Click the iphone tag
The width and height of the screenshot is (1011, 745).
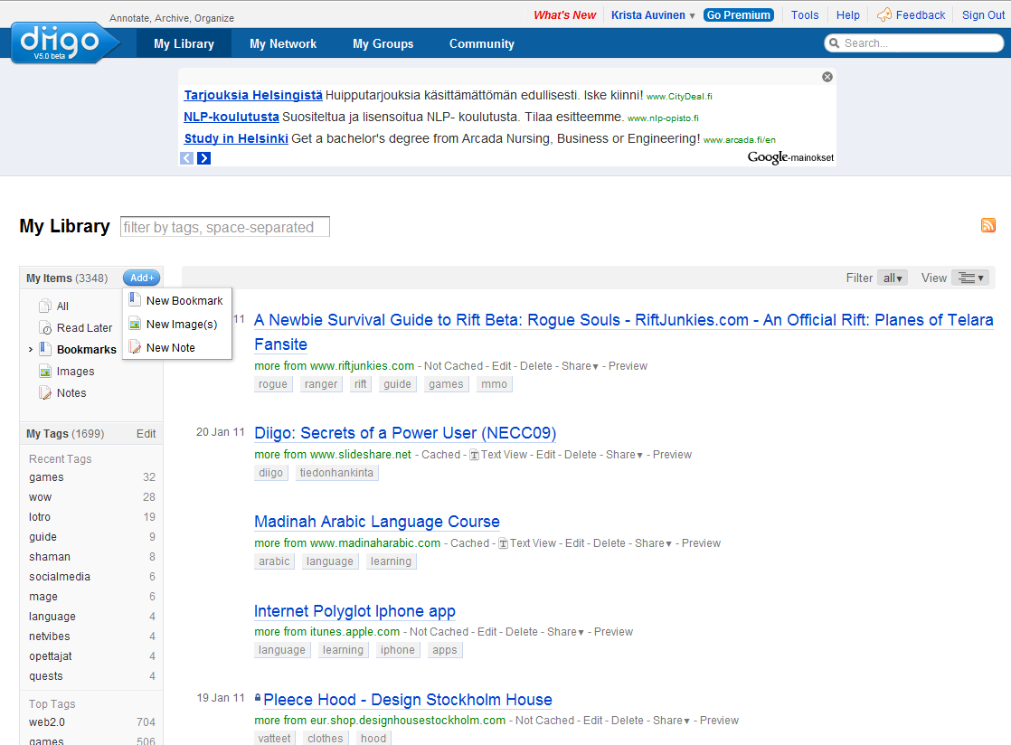point(397,650)
